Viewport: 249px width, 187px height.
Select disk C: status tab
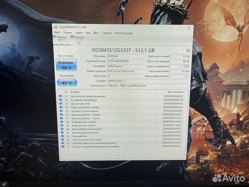point(62,40)
